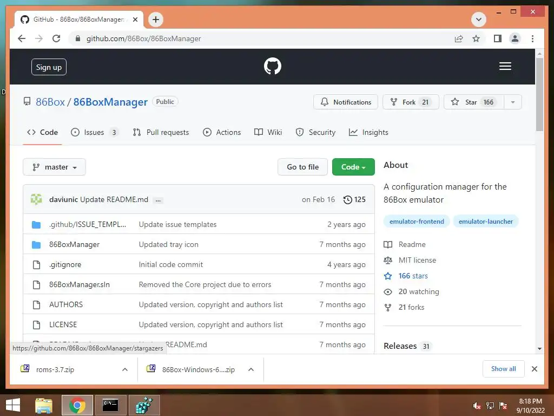Open Chrome three-dot menu
554x416 pixels.
pos(532,38)
